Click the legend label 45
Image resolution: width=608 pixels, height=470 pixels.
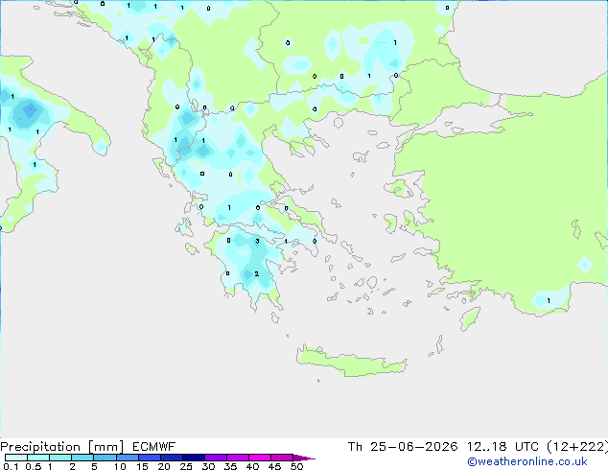[274, 466]
